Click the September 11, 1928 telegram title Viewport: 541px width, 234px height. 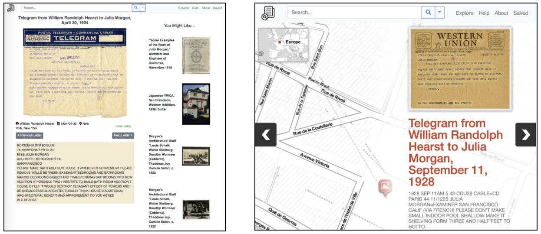click(456, 152)
